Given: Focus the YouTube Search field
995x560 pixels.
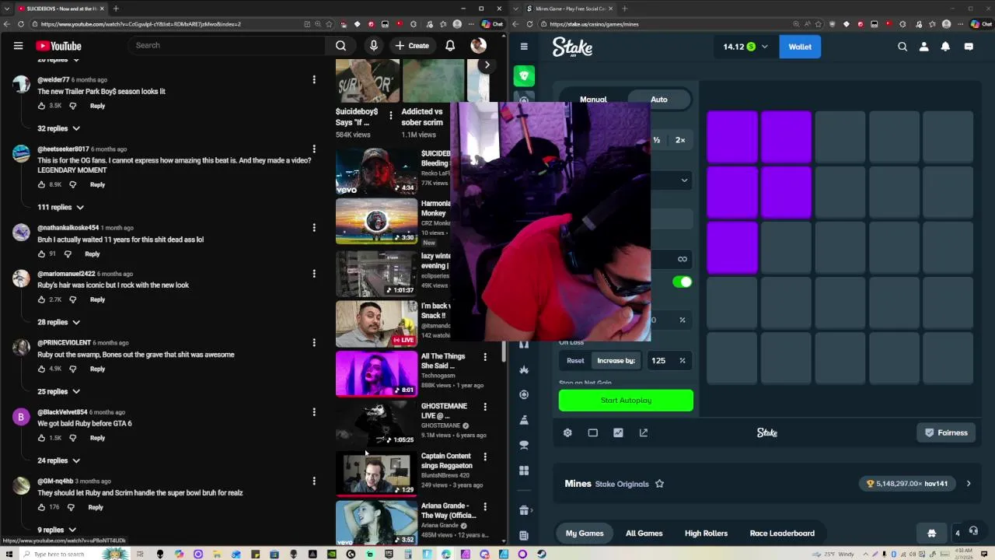Looking at the screenshot, I should 225,45.
